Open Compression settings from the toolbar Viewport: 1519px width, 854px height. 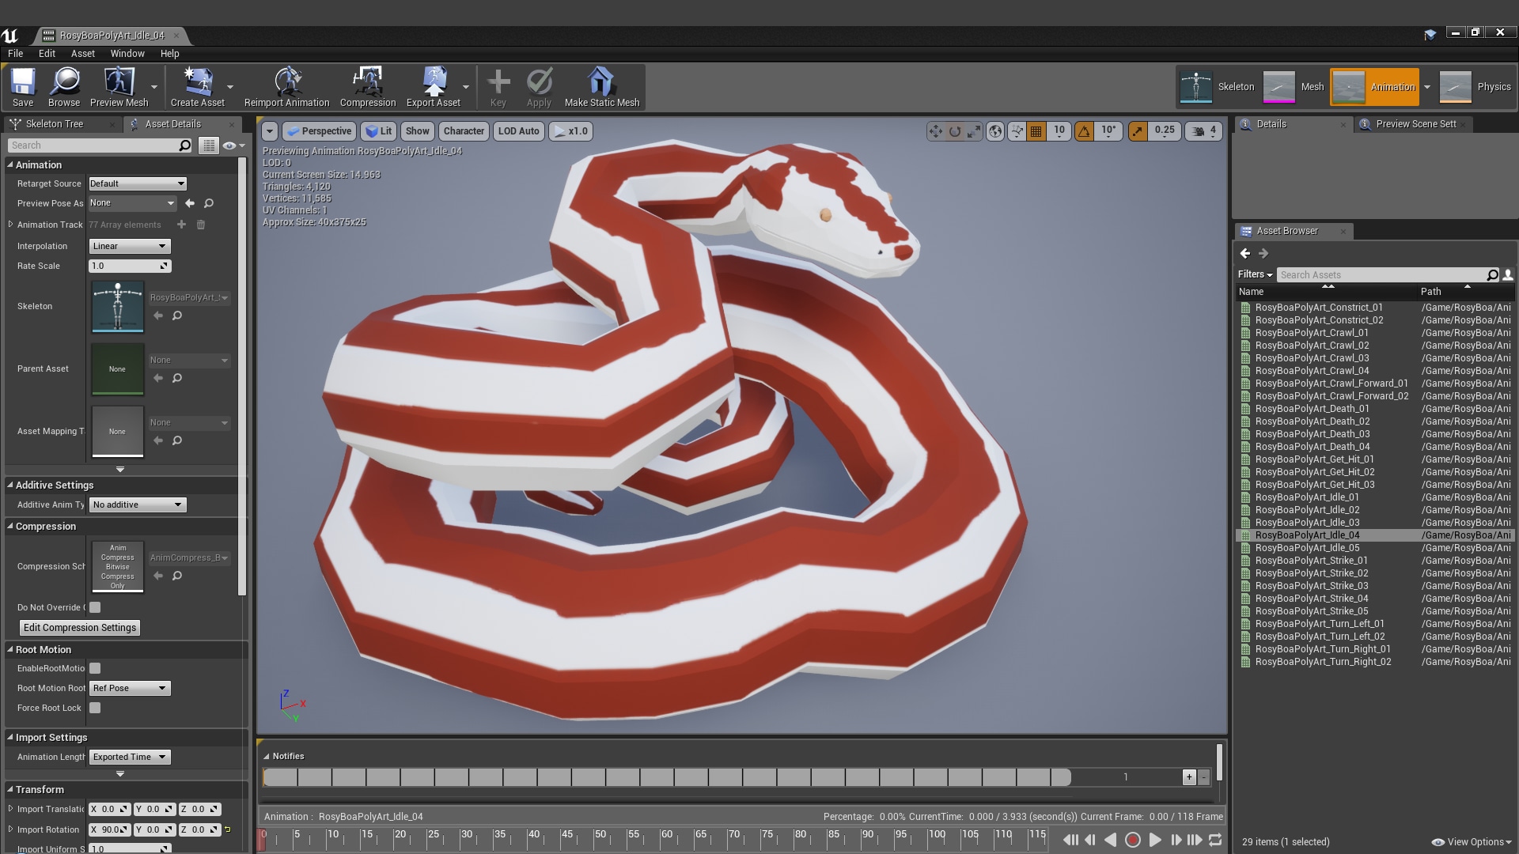[367, 83]
